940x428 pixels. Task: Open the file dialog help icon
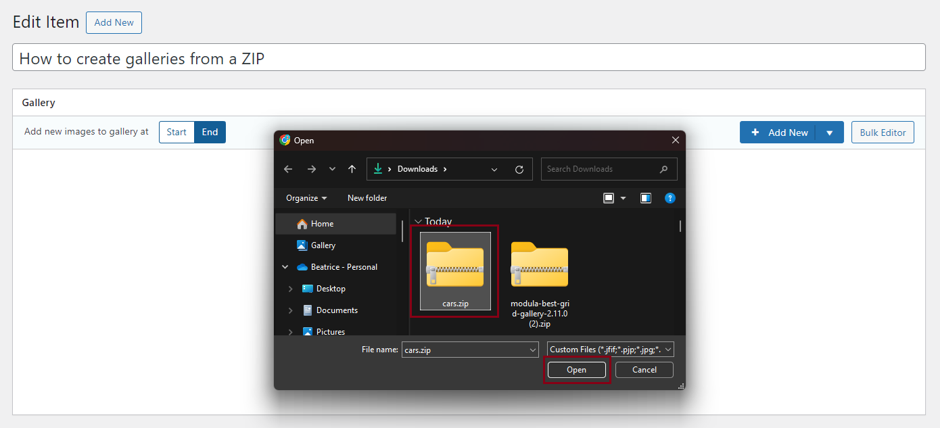(x=669, y=198)
